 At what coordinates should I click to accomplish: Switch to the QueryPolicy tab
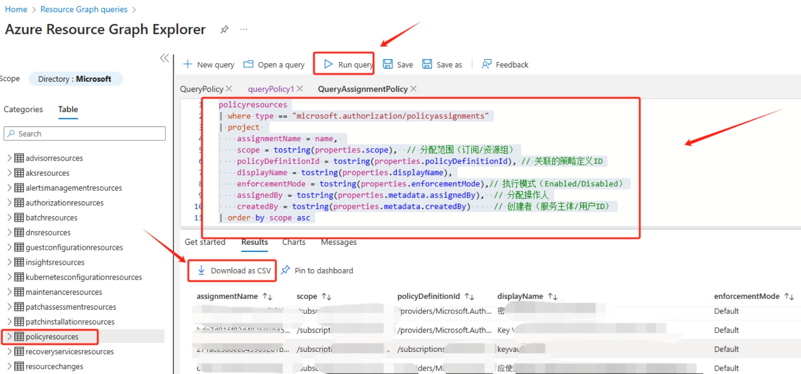coord(201,89)
